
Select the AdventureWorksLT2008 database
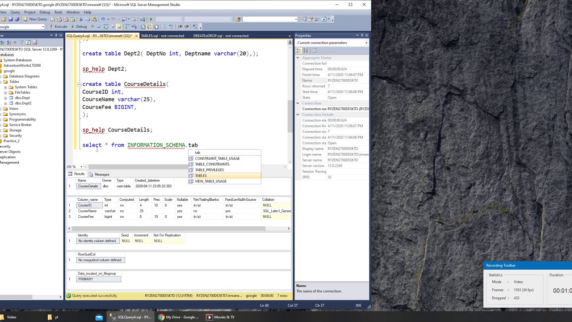click(x=22, y=66)
